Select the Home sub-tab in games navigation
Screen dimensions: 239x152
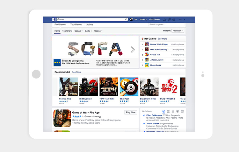point(57,31)
